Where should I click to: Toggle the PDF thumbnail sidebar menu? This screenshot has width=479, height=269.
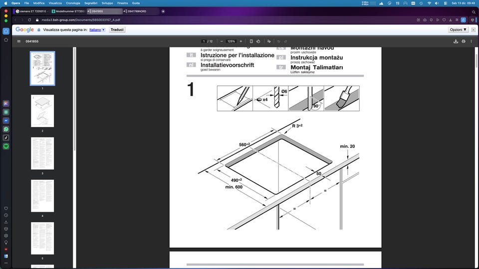pyautogui.click(x=18, y=41)
